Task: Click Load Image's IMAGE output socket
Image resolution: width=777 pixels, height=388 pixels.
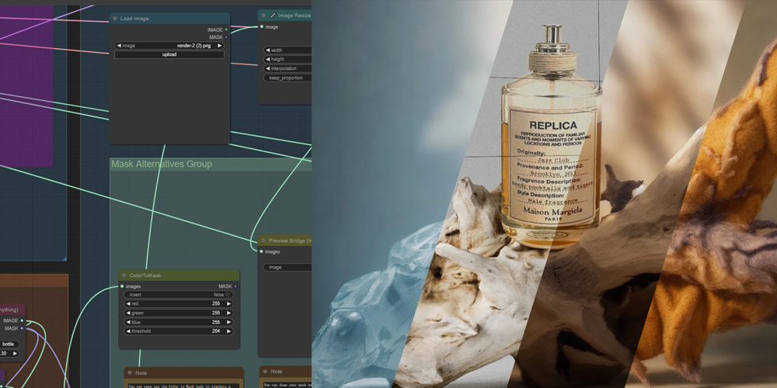Action: pyautogui.click(x=226, y=29)
